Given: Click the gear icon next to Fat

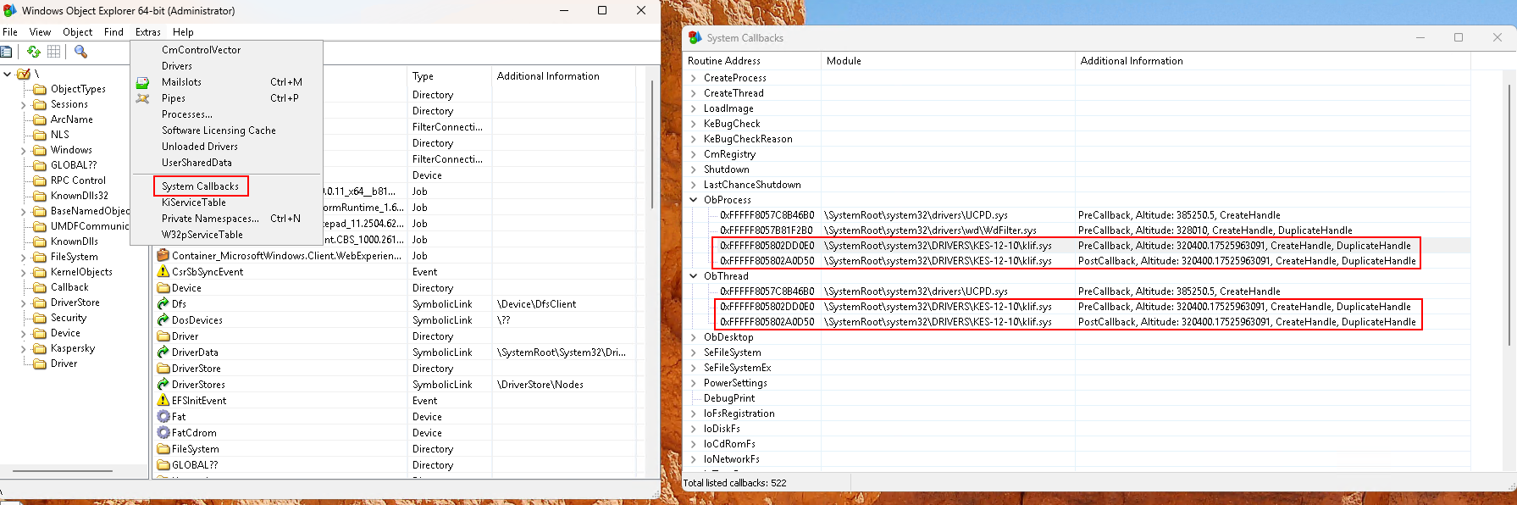Looking at the screenshot, I should click(163, 417).
